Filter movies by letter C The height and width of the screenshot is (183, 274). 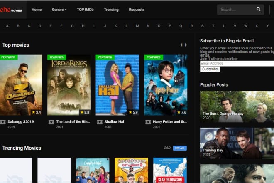point(29,26)
